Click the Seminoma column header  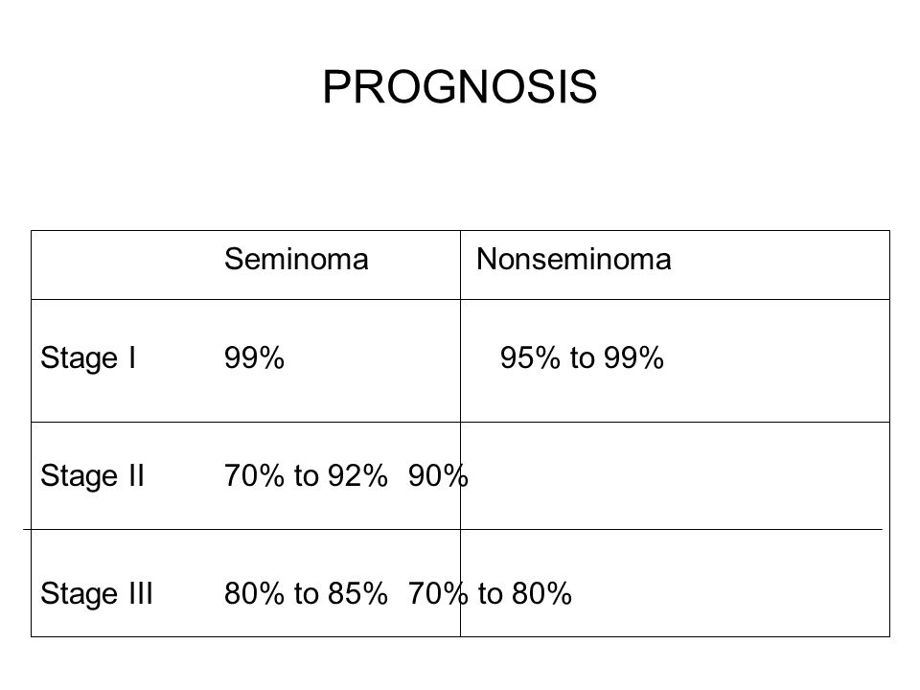(x=296, y=259)
